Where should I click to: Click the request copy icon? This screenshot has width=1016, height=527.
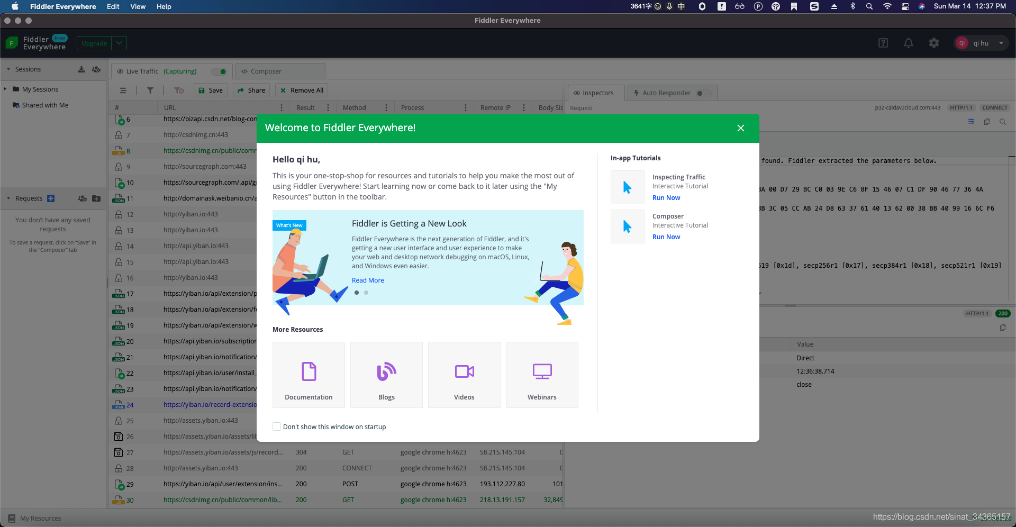(987, 122)
